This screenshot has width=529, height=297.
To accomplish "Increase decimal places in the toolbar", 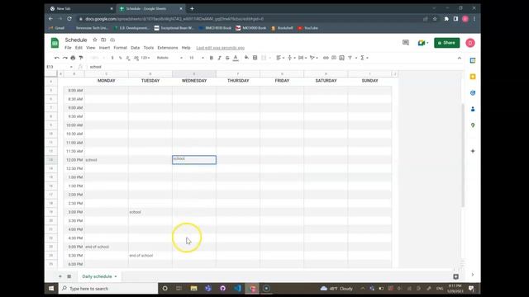I will [136, 58].
